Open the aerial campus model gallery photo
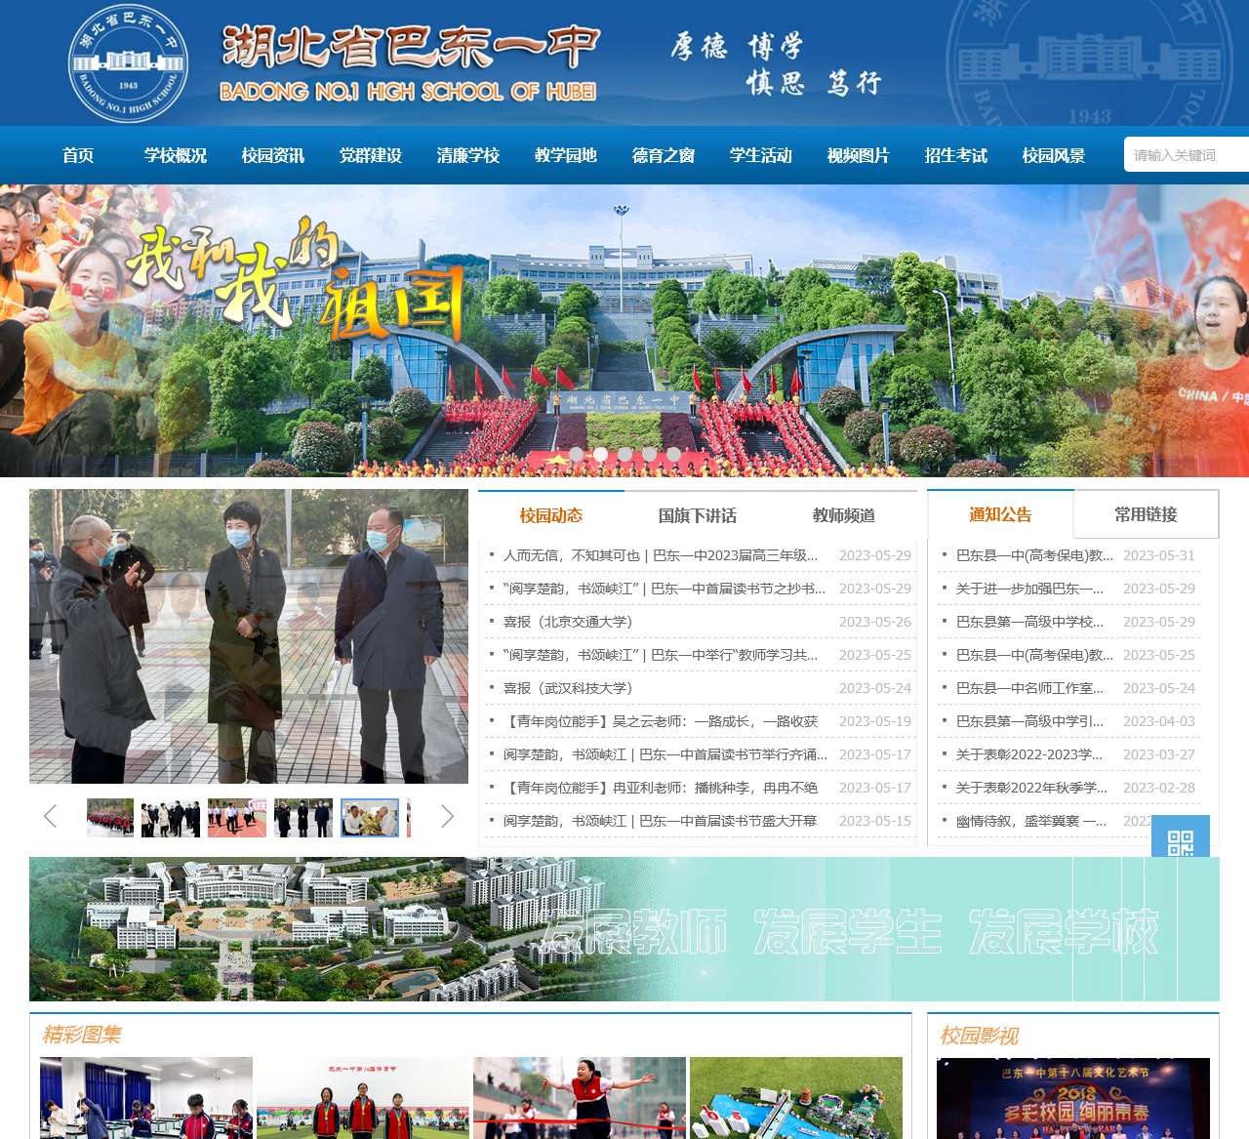The height and width of the screenshot is (1139, 1249). (796, 1098)
